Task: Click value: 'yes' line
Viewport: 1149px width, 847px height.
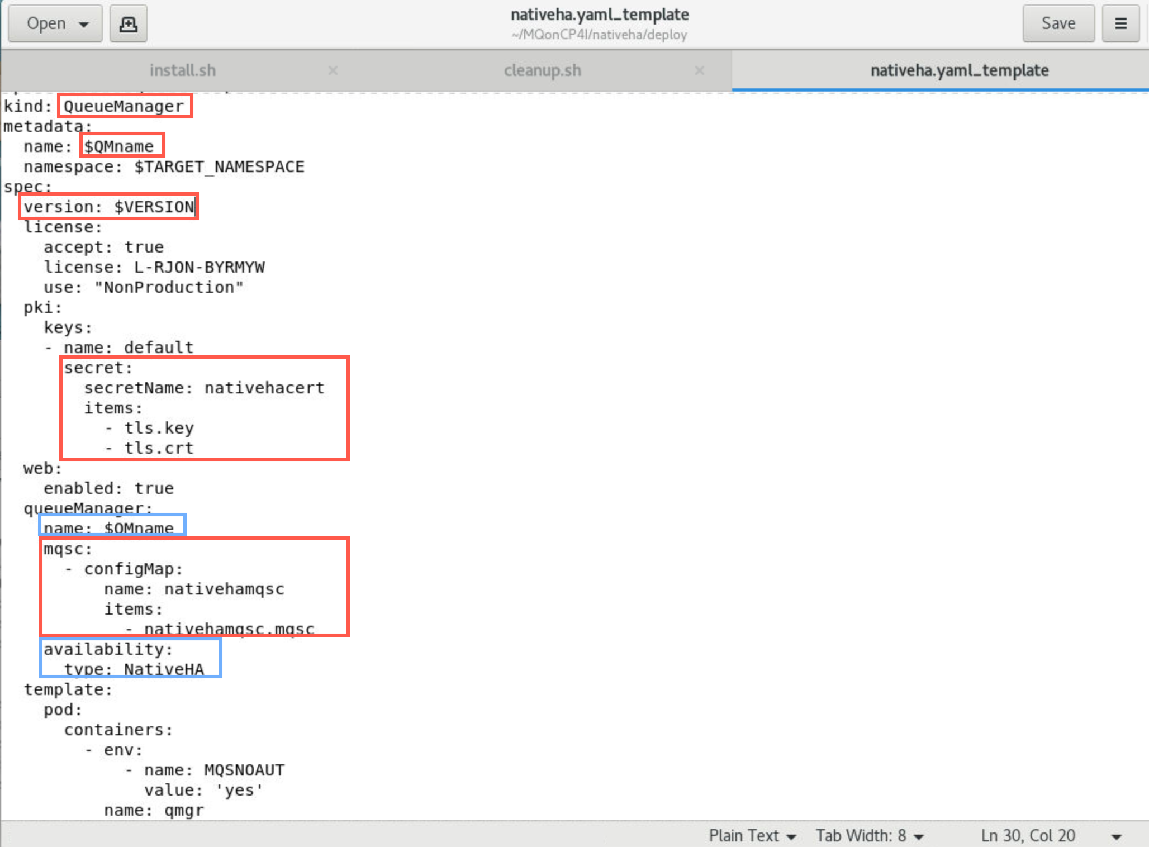Action: pyautogui.click(x=203, y=790)
